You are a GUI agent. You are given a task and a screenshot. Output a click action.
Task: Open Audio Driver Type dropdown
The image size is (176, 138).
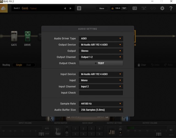[x=101, y=39]
